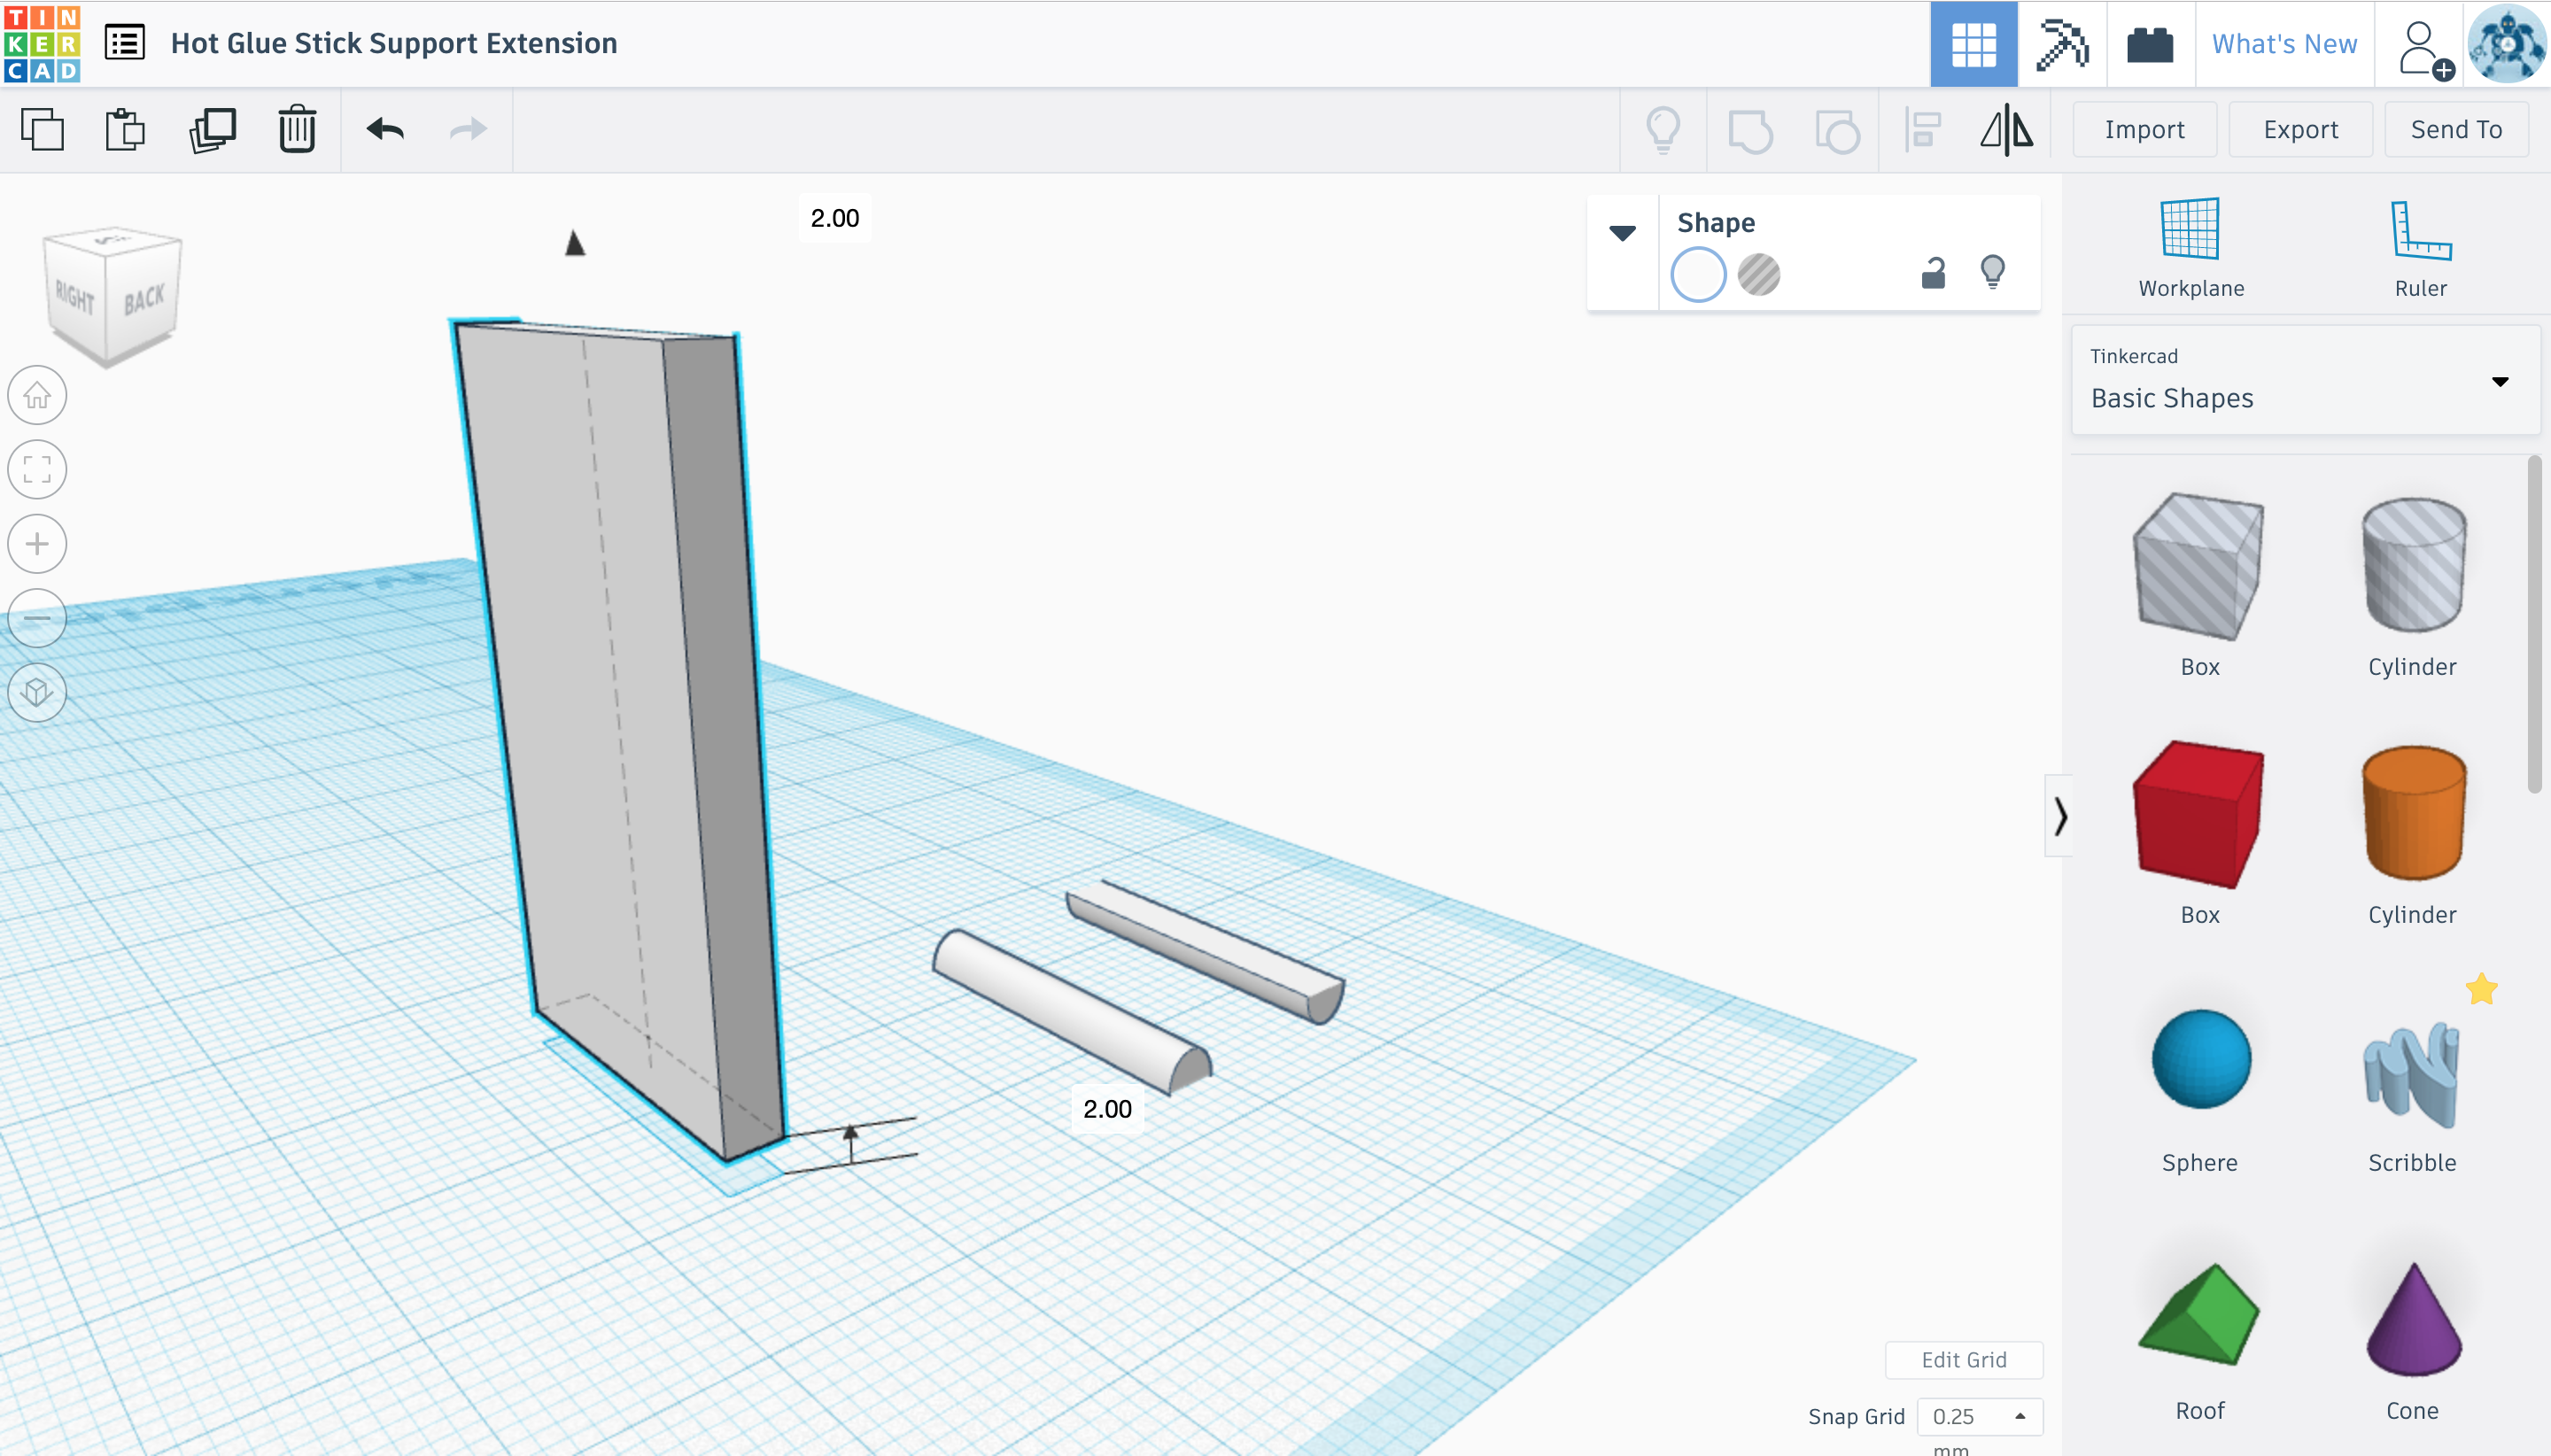Image resolution: width=2551 pixels, height=1456 pixels.
Task: Click the Home view icon
Action: click(37, 395)
